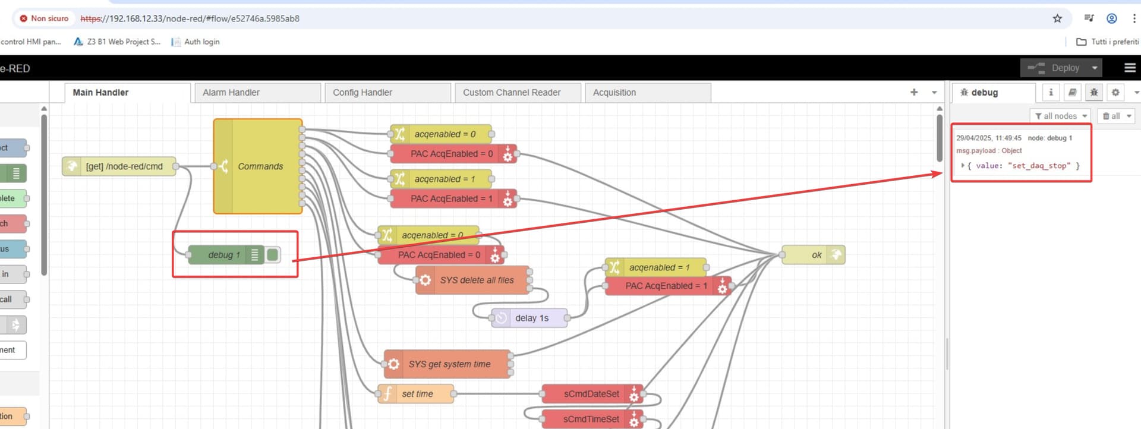The width and height of the screenshot is (1141, 429).
Task: Open the info sidebar icon
Action: tap(1051, 92)
